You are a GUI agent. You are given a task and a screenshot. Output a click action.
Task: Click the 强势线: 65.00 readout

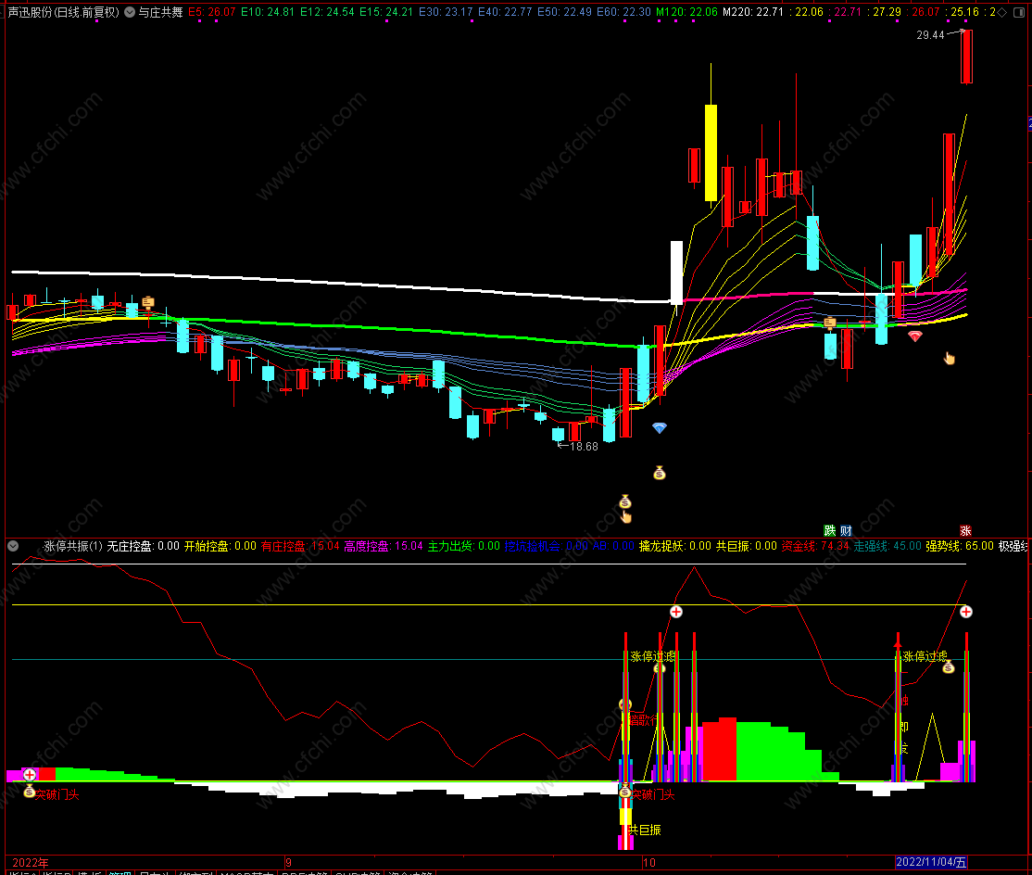960,546
